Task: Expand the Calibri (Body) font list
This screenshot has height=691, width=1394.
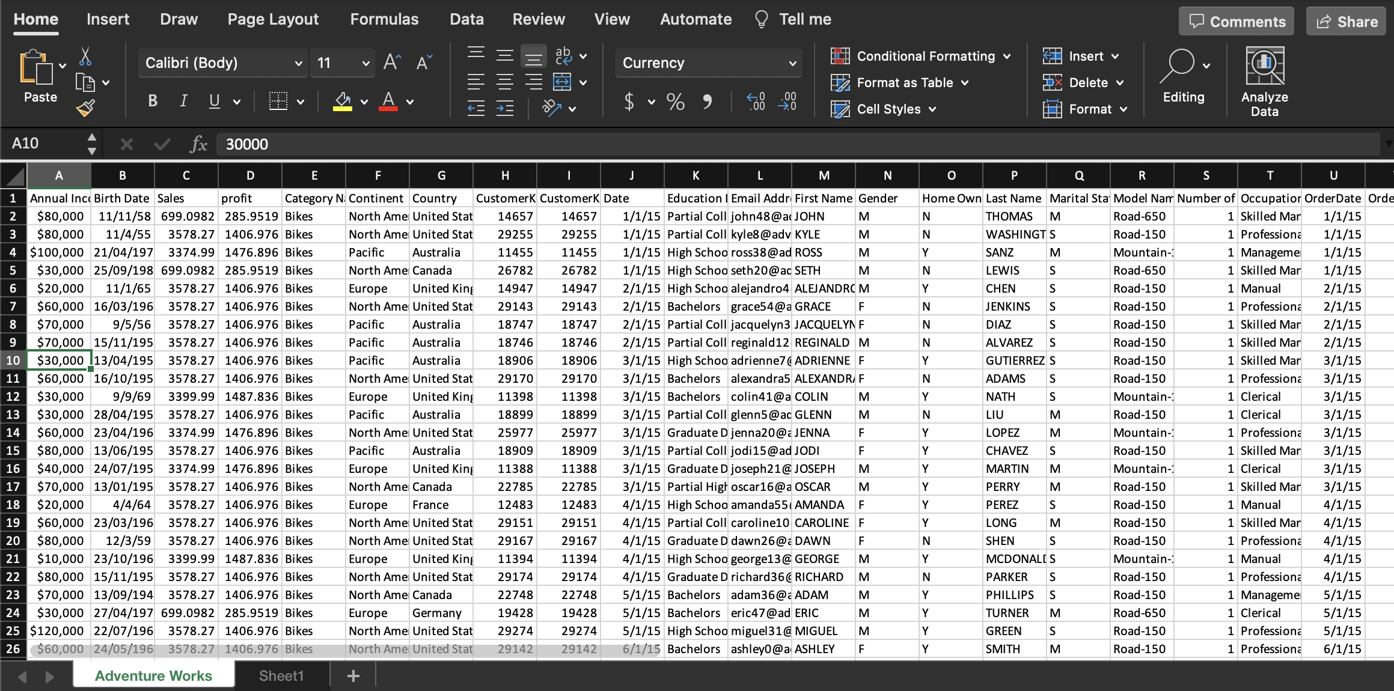Action: coord(298,63)
